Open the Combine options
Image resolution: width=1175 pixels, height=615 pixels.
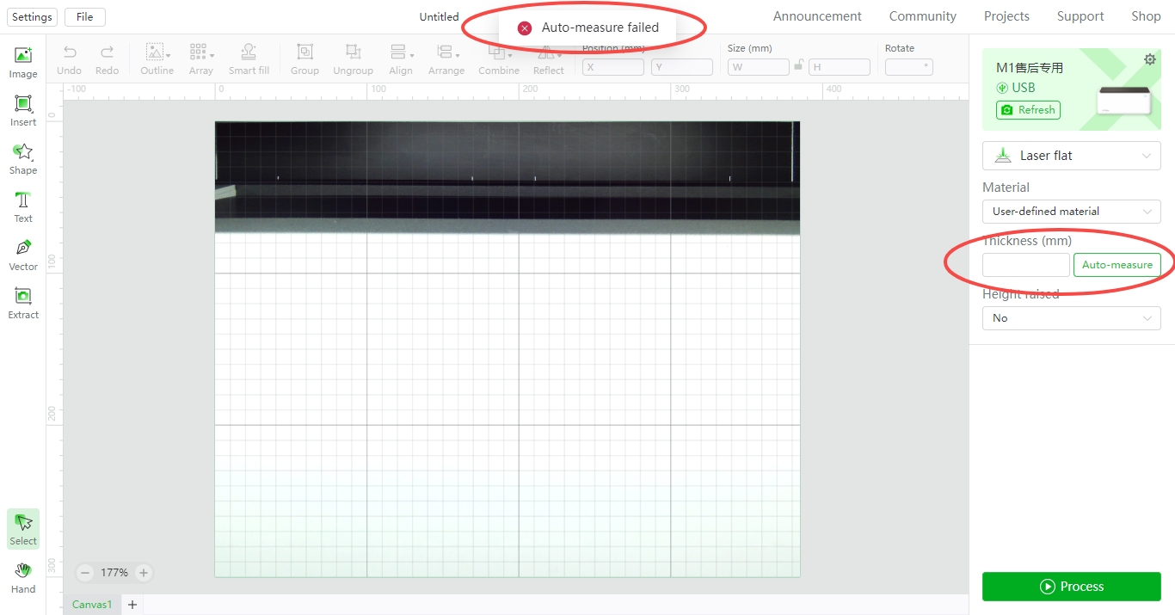point(499,59)
